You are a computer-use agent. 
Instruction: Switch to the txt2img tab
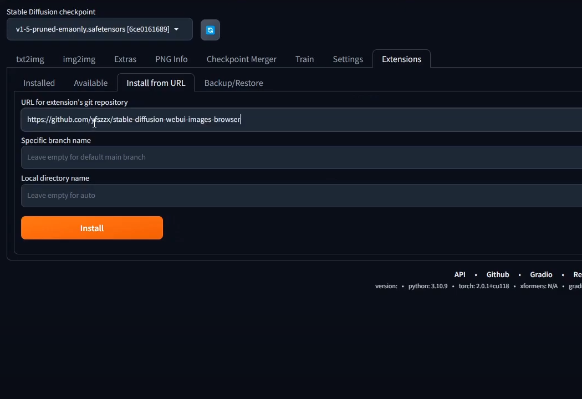(30, 59)
